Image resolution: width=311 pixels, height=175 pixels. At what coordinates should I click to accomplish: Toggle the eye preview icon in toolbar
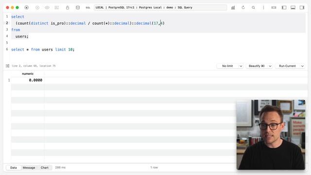point(47,8)
